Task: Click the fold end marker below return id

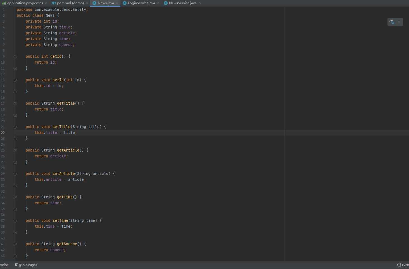Action: click(15, 68)
